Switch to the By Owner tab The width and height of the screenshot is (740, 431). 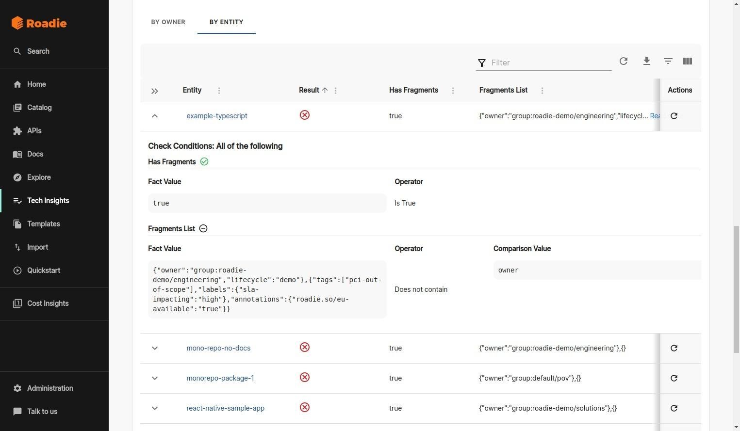coord(168,22)
